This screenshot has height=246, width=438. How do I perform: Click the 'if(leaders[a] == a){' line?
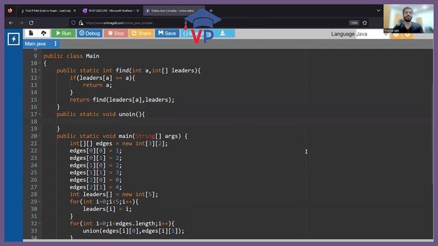click(102, 78)
